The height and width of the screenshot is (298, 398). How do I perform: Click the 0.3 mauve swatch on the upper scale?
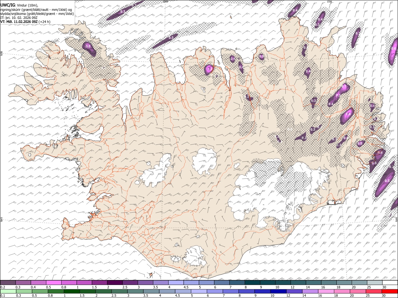23,282
